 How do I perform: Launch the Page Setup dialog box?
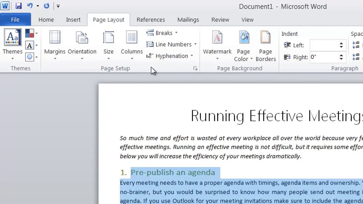[x=195, y=68]
